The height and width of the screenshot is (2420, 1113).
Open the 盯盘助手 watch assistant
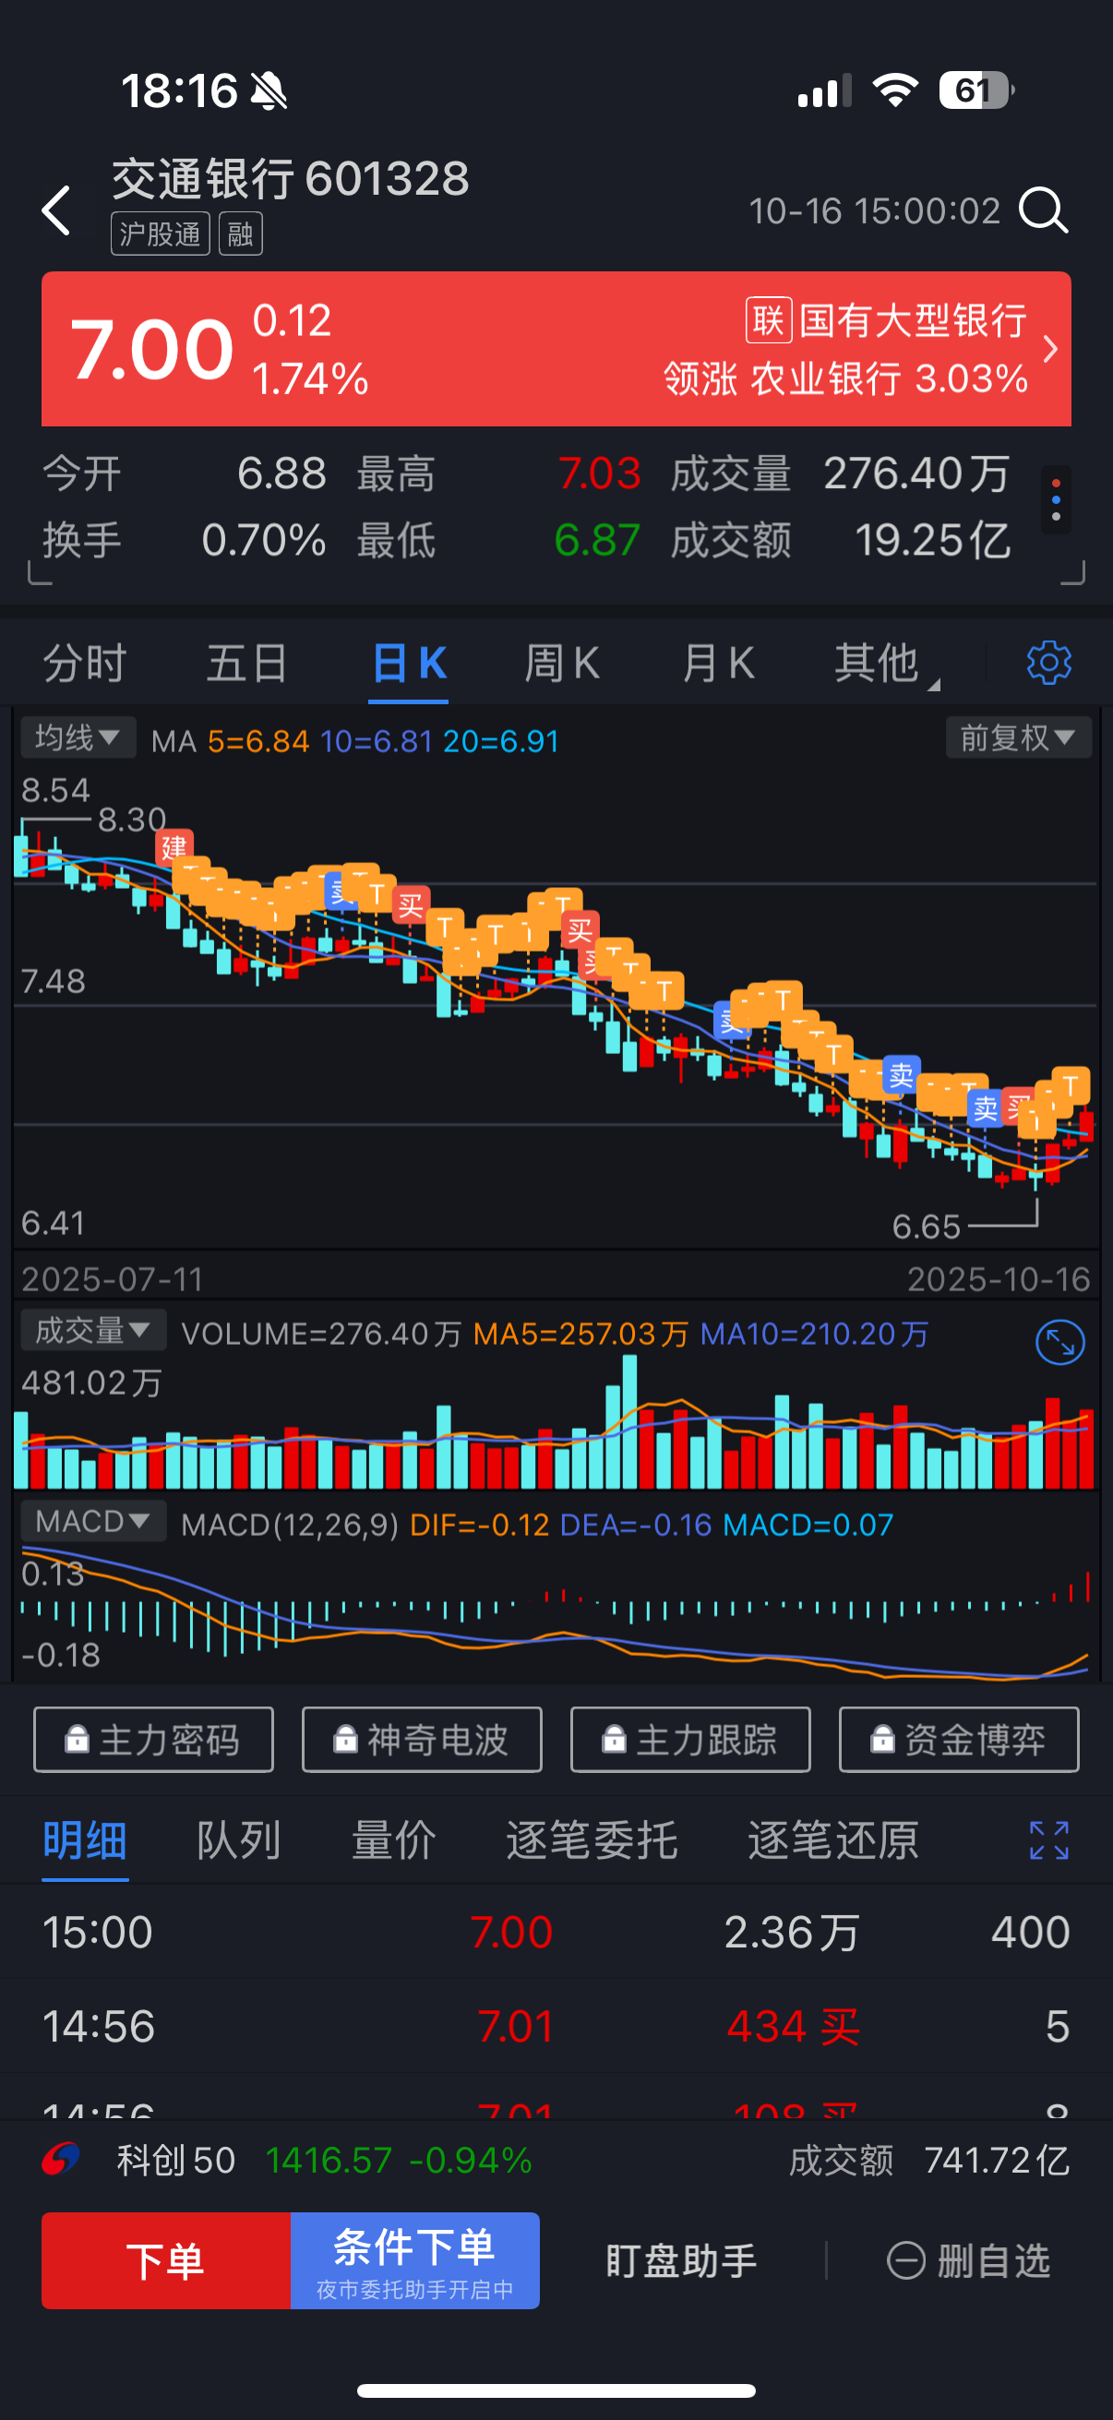click(681, 2260)
